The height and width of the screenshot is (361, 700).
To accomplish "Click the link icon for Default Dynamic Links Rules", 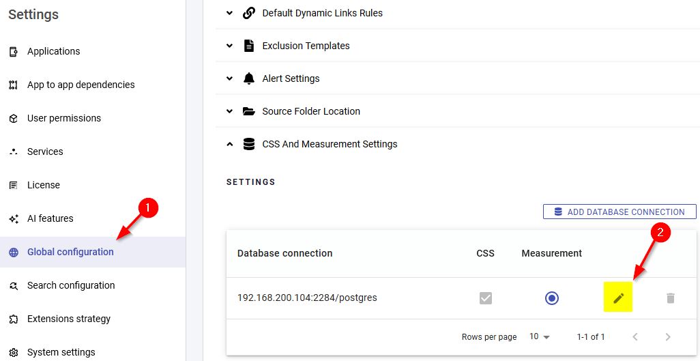I will [249, 13].
